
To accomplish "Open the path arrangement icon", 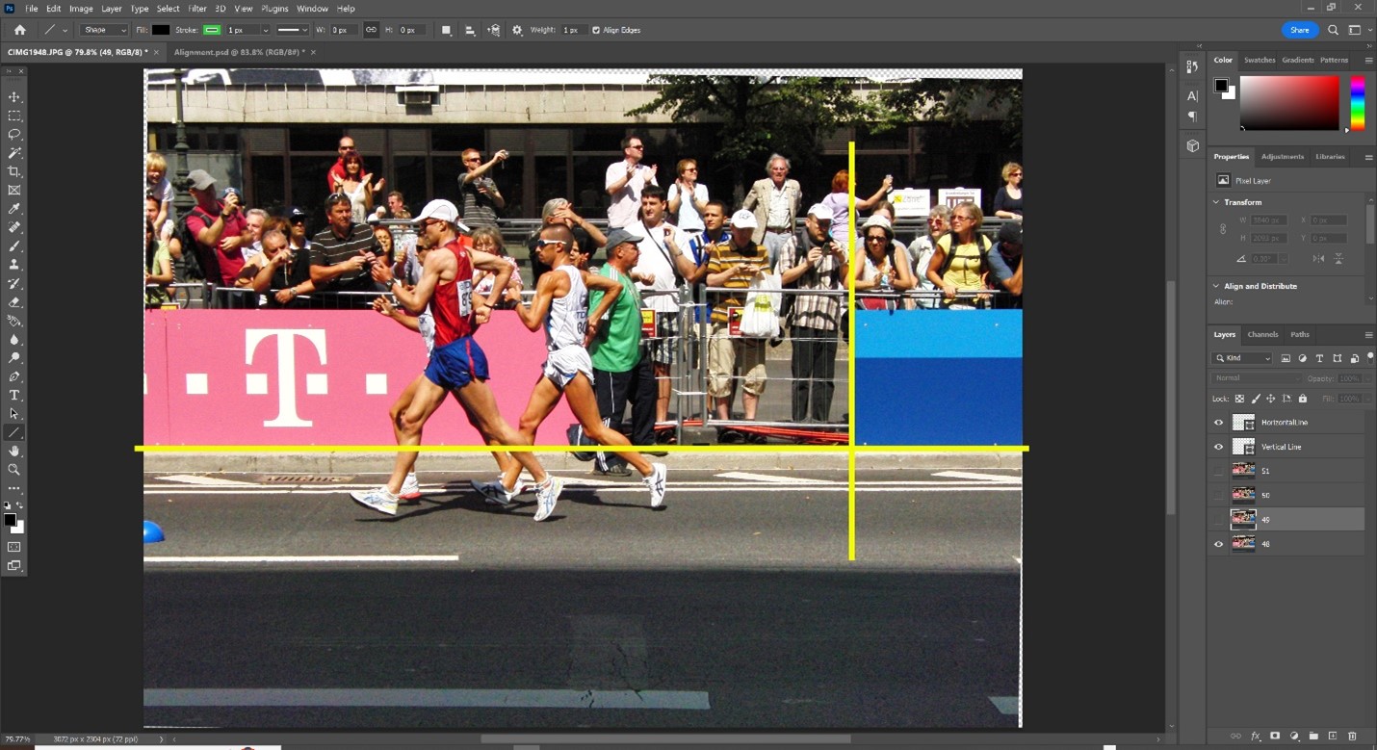I will point(494,30).
